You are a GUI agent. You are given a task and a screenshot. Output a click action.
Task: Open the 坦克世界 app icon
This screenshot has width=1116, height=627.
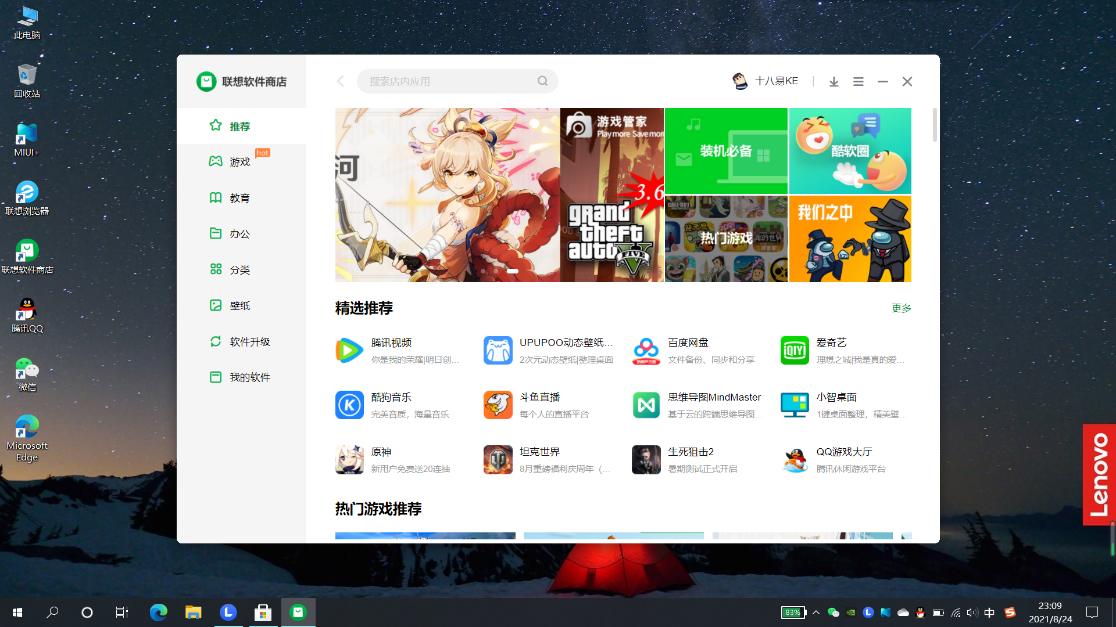498,460
